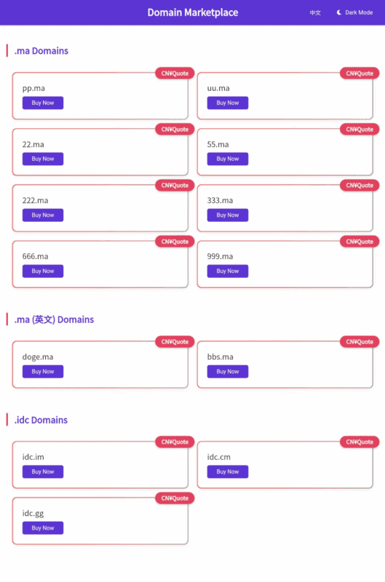Switch language to 中文
Image resolution: width=385 pixels, height=582 pixels.
point(315,12)
